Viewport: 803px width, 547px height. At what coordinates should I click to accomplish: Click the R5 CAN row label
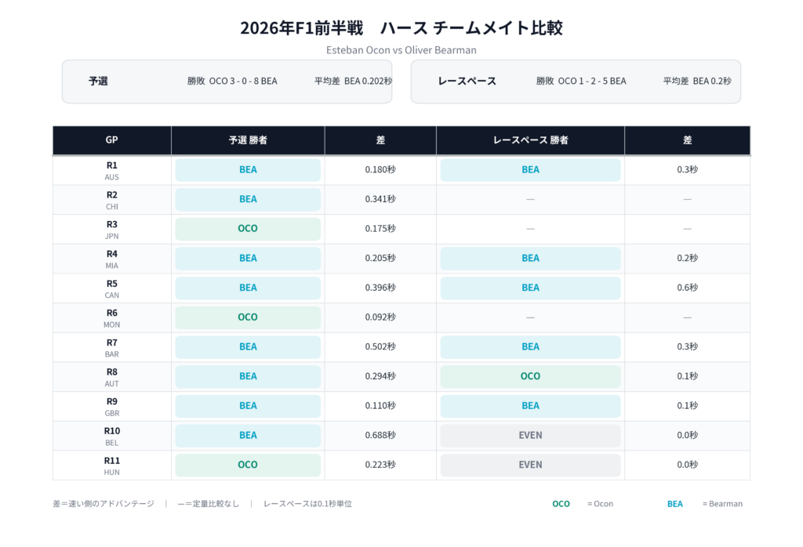click(x=111, y=288)
